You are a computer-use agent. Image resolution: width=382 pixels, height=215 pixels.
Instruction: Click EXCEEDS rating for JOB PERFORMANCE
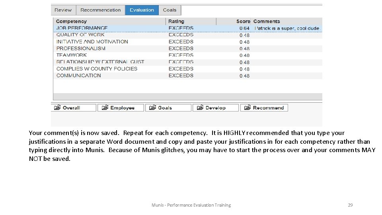click(x=181, y=28)
